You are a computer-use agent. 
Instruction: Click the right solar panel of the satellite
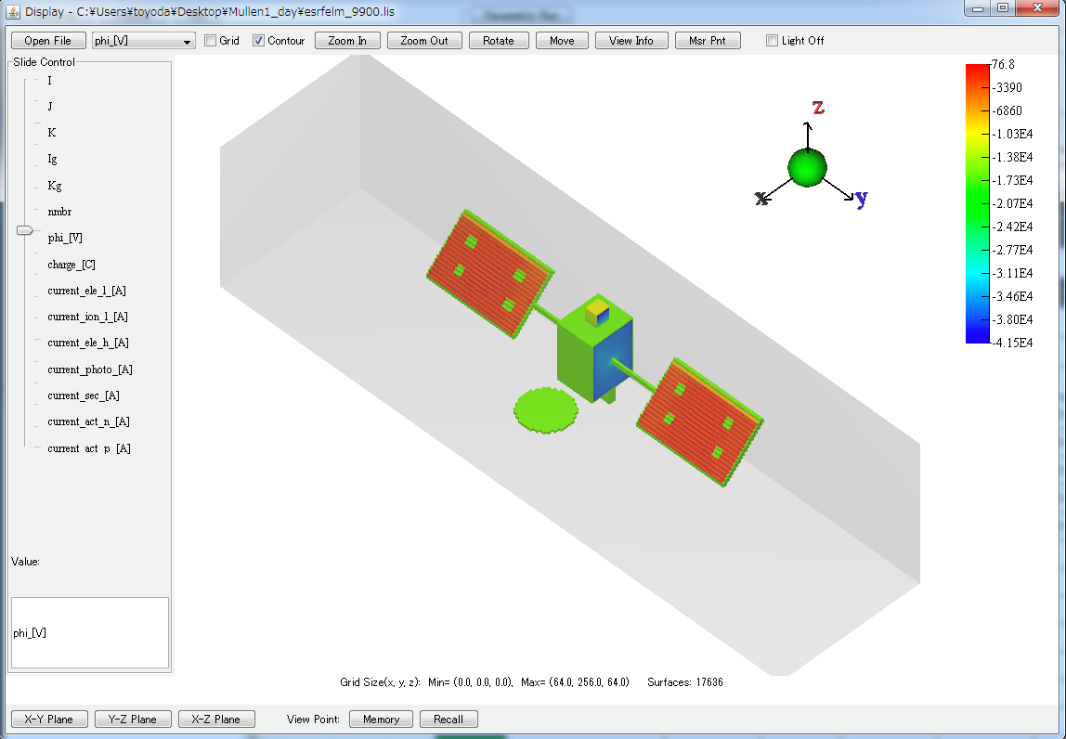point(698,421)
